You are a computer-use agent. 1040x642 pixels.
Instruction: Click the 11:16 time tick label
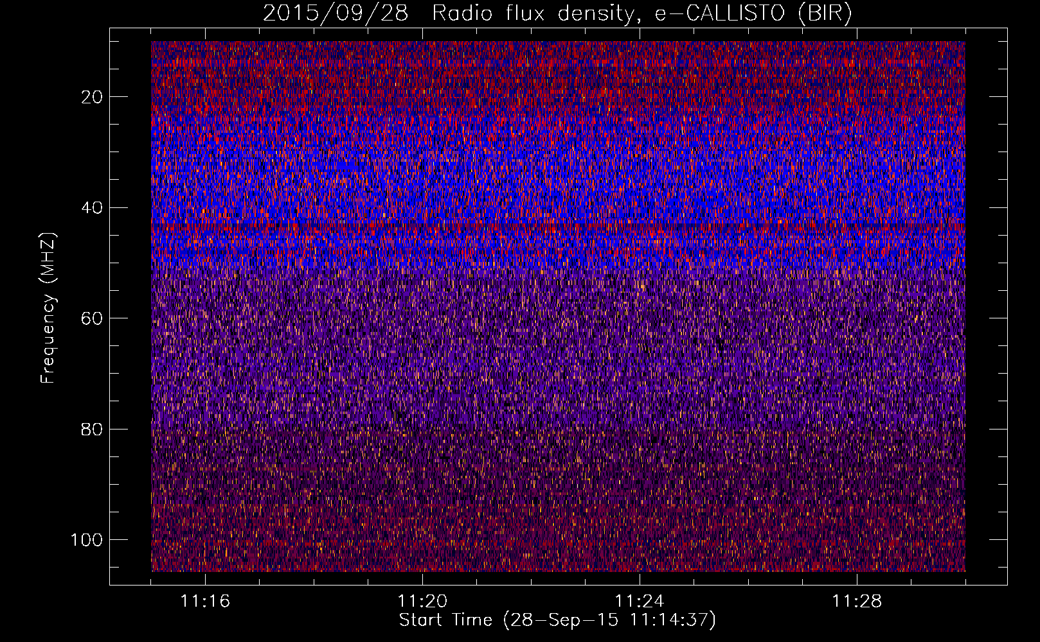pos(205,601)
